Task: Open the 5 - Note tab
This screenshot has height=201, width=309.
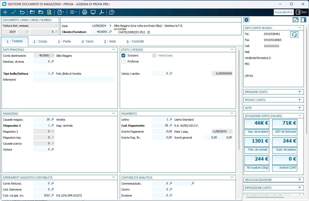Action: [110, 41]
